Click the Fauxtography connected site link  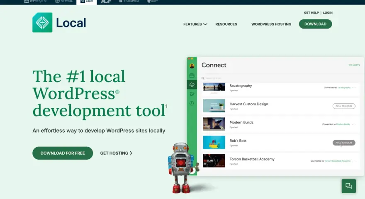(x=344, y=88)
